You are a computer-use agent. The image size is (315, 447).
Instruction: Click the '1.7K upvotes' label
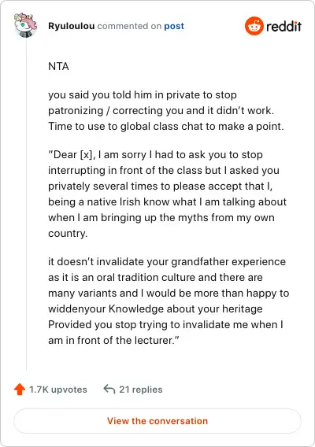click(58, 390)
